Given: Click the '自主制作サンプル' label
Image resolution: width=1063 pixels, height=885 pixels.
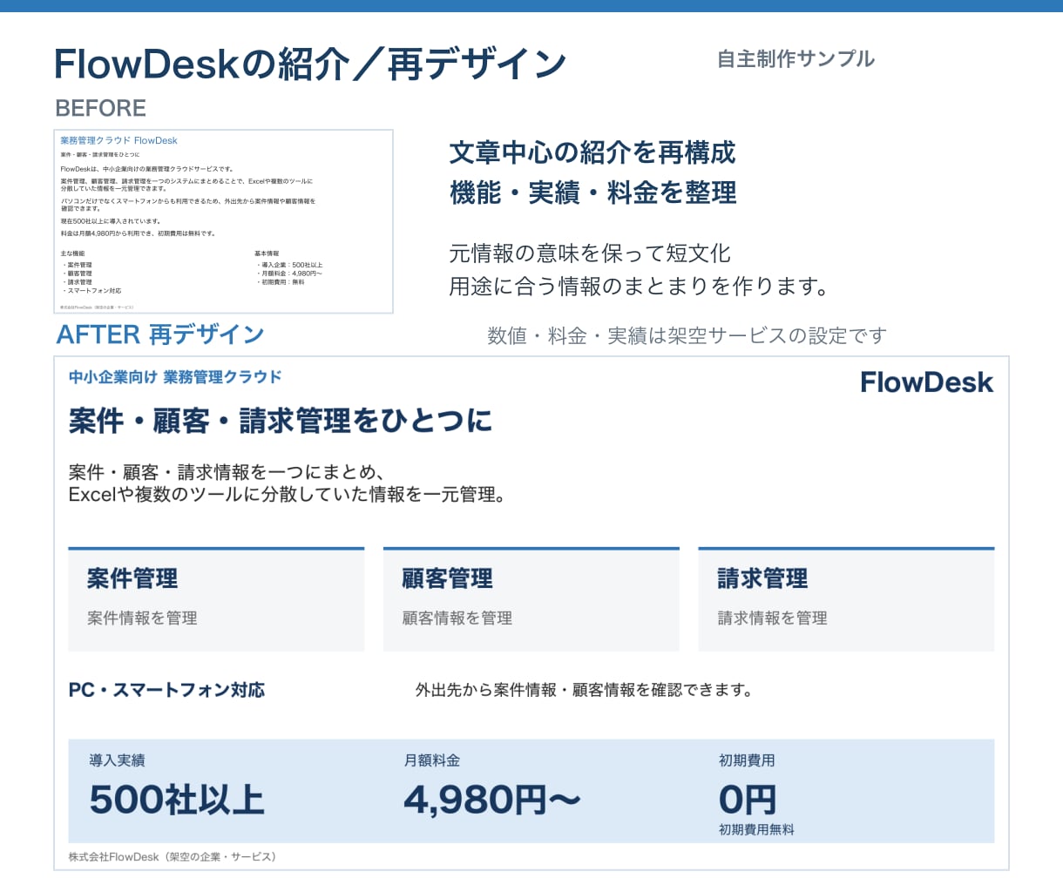Looking at the screenshot, I should (796, 59).
